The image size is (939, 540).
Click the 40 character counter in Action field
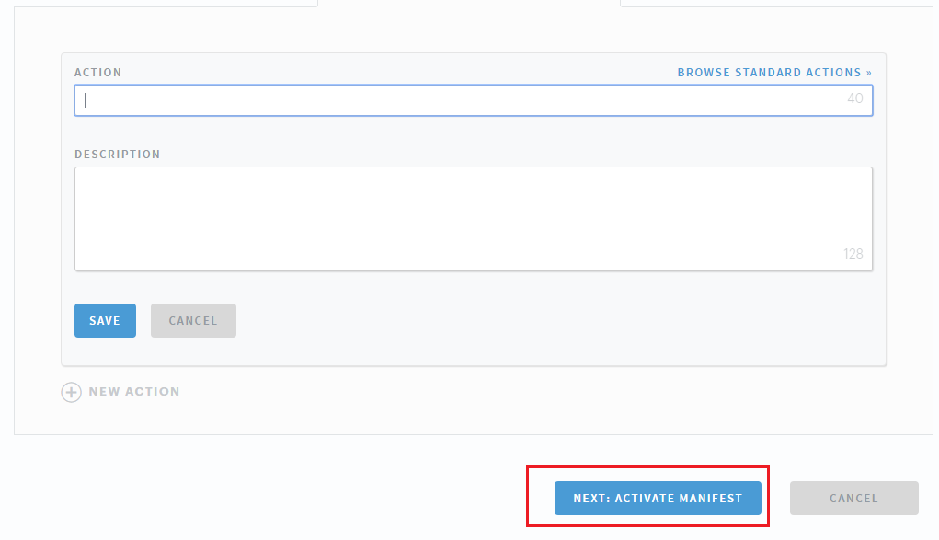pyautogui.click(x=855, y=98)
